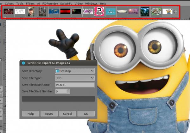Switch to the teal background image tab
190x133 pixels.
[x=111, y=11]
